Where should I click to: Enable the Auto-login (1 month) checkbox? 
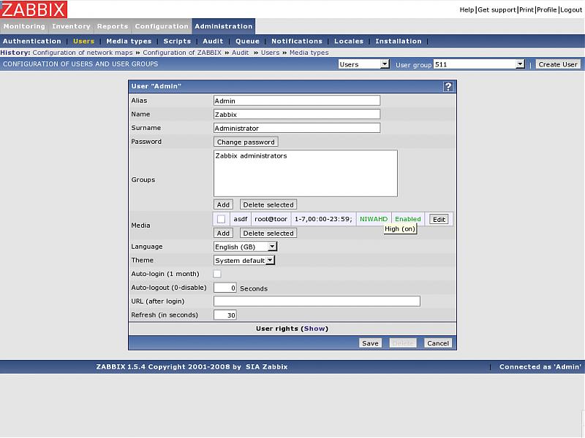[216, 274]
